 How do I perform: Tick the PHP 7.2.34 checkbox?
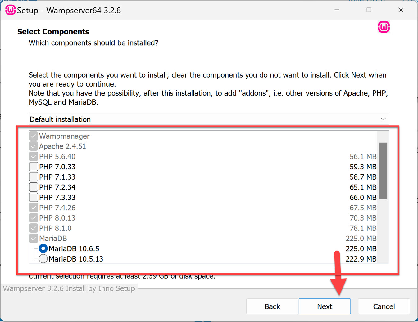[34, 187]
